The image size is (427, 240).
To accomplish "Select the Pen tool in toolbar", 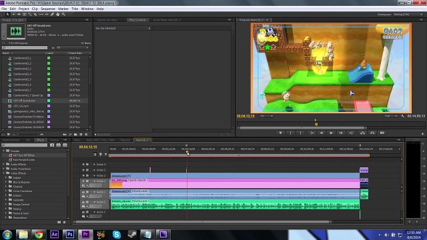I will coord(52,14).
